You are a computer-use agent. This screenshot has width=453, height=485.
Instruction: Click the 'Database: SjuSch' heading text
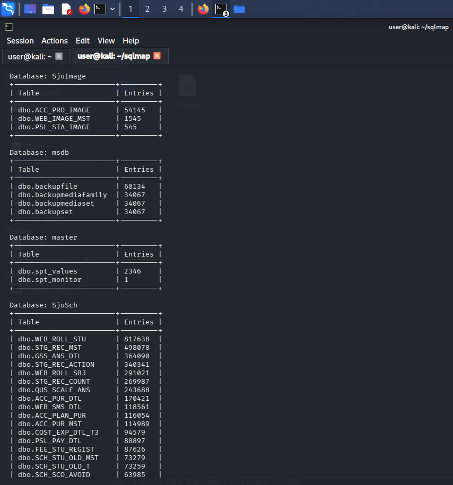pyautogui.click(x=43, y=305)
